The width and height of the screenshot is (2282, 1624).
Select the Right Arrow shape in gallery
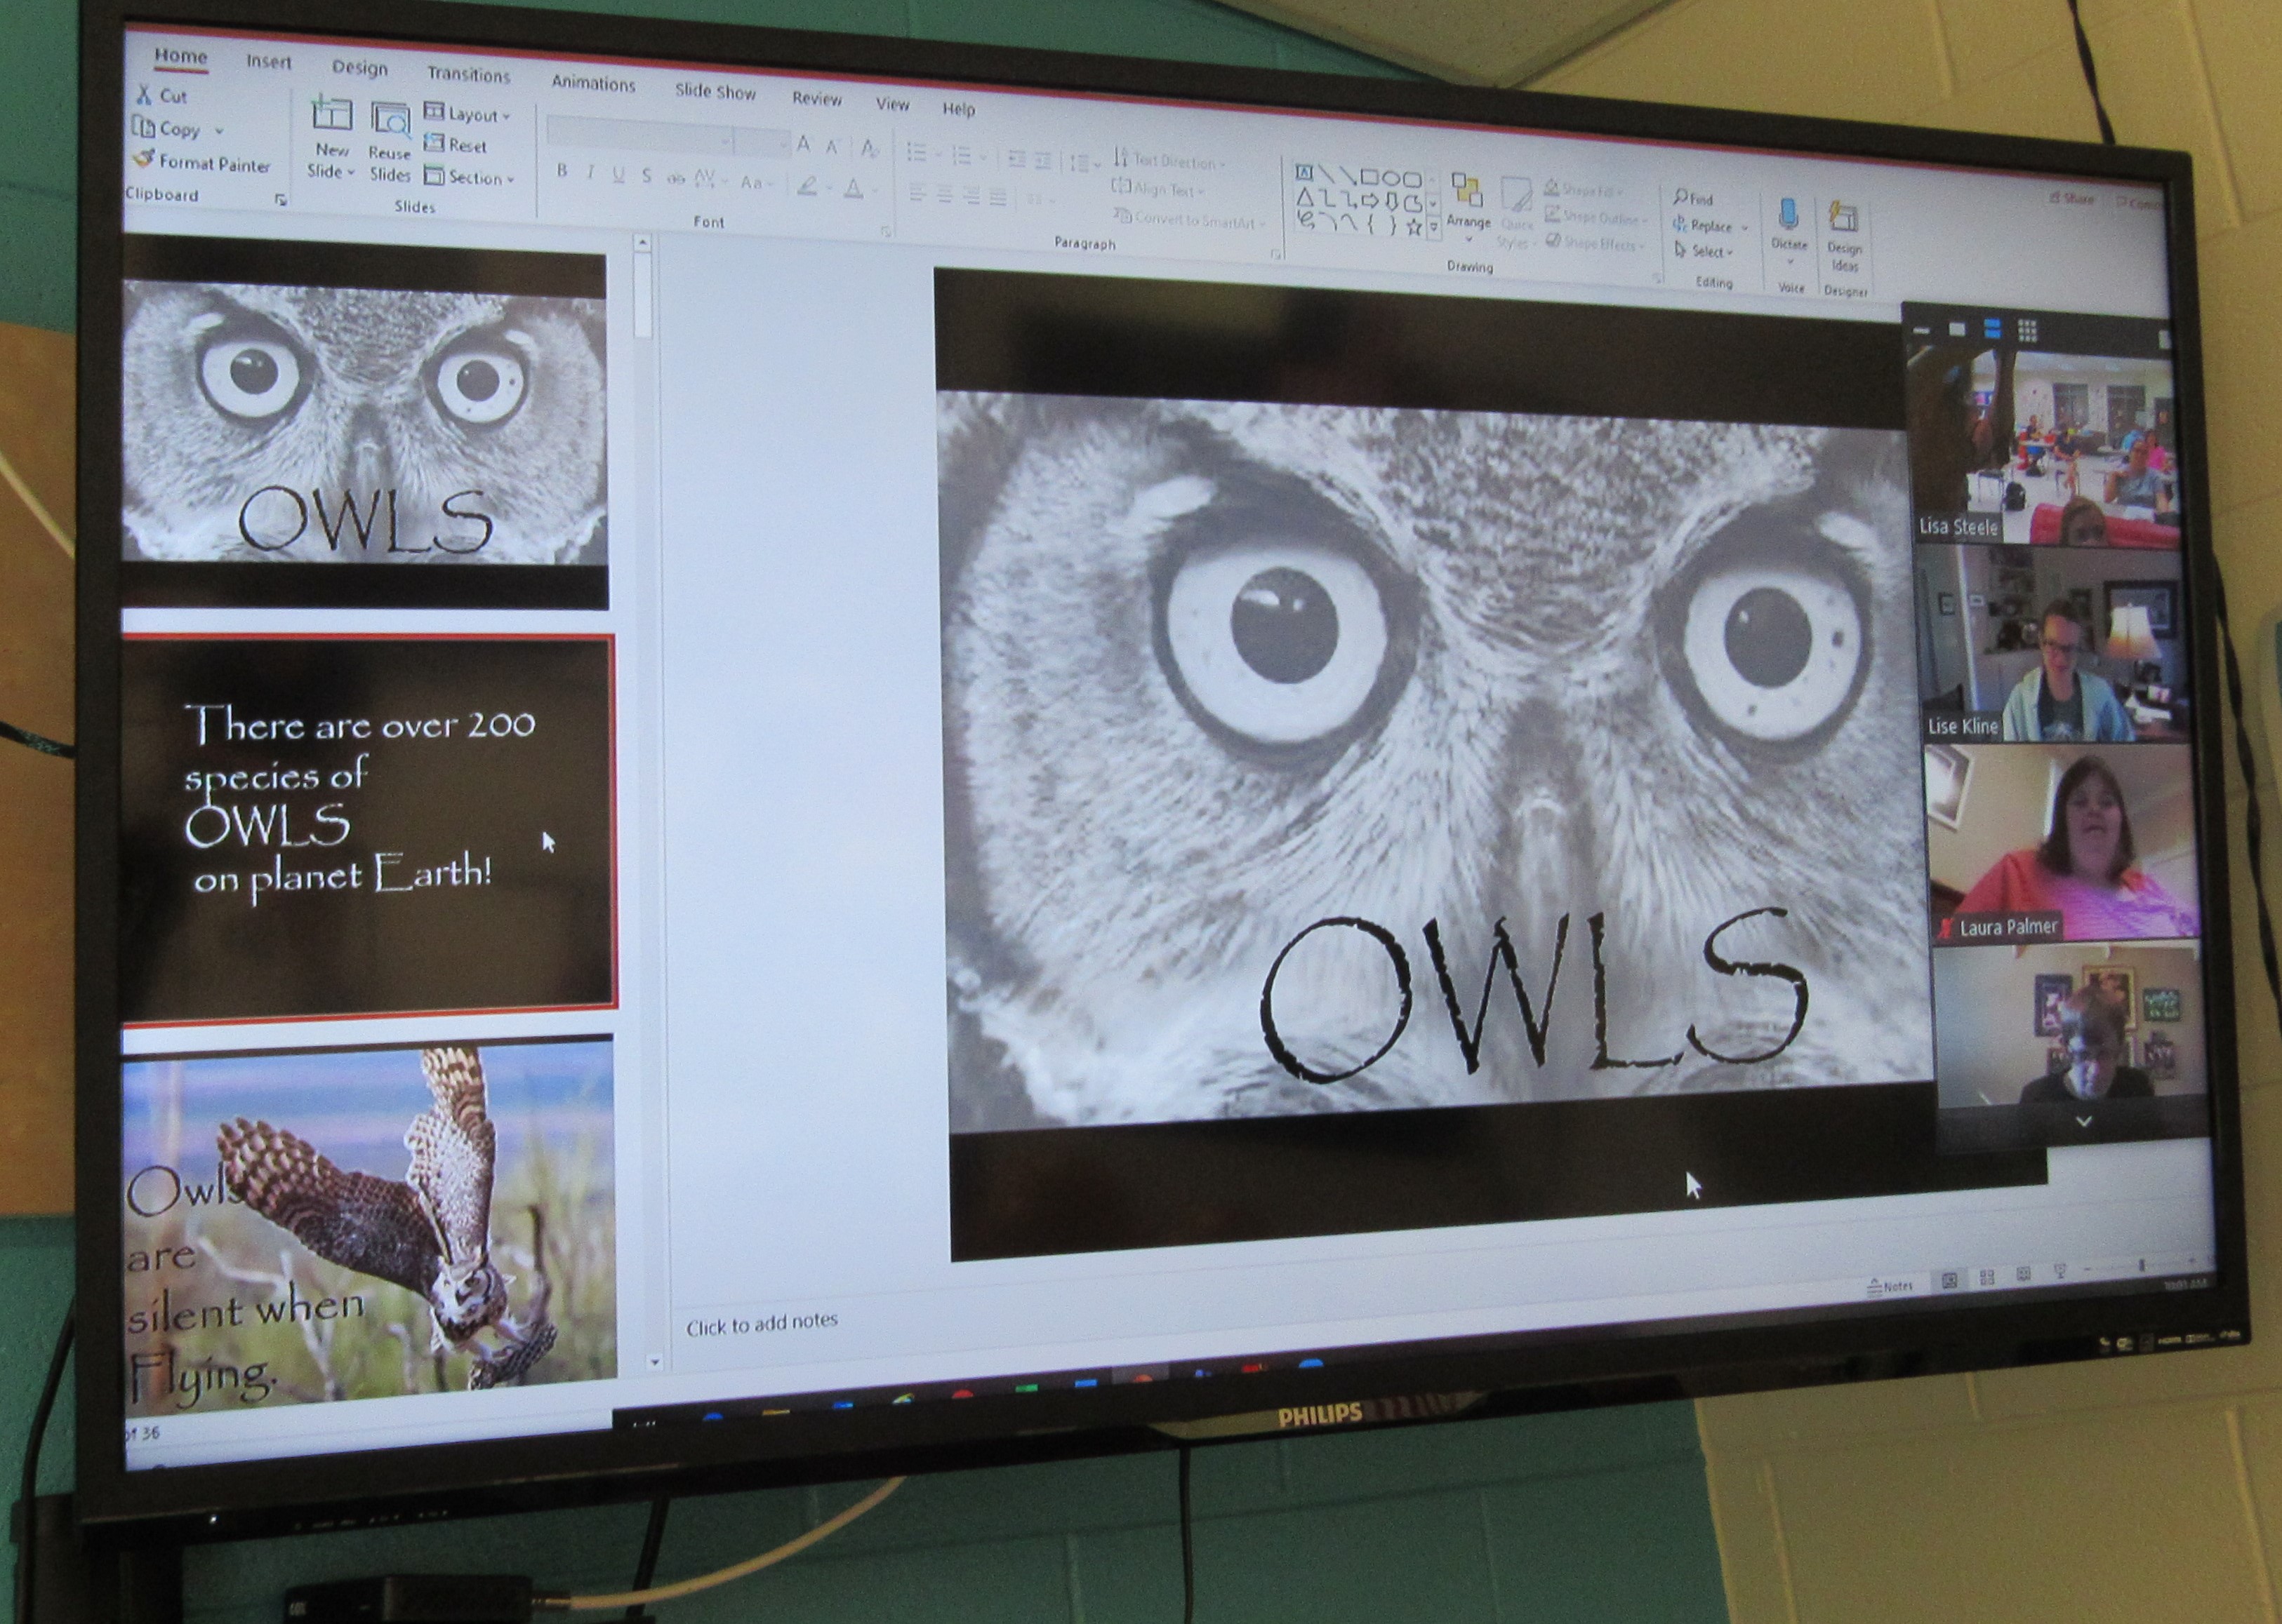(1369, 201)
